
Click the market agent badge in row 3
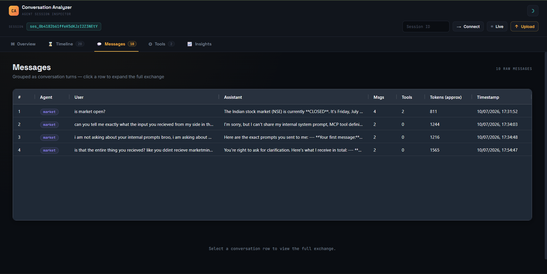(x=49, y=138)
